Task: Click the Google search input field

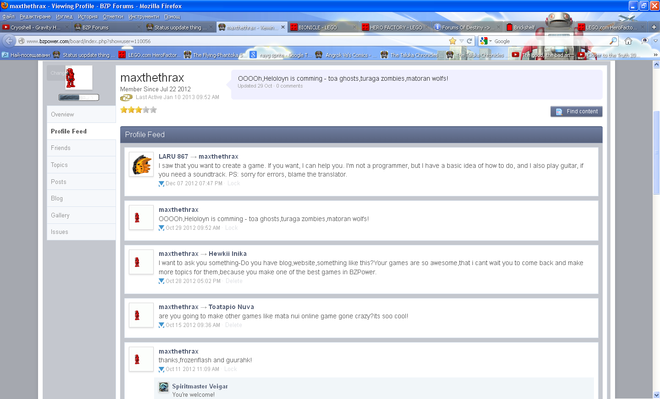Action: coord(550,41)
